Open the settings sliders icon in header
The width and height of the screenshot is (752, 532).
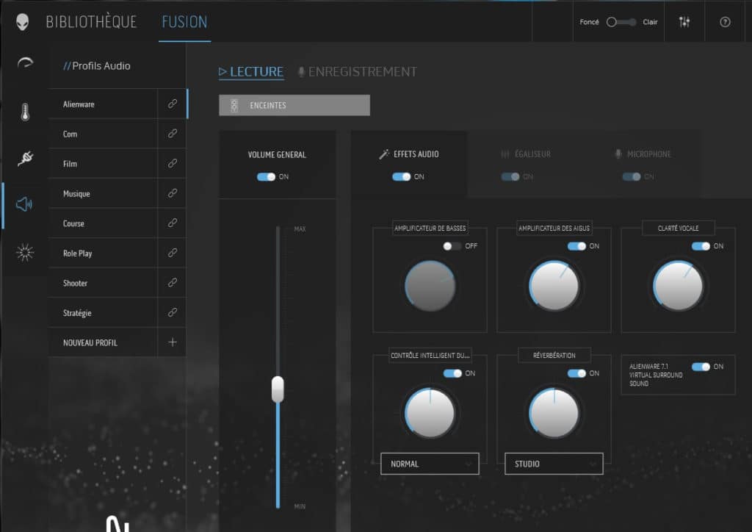click(684, 21)
